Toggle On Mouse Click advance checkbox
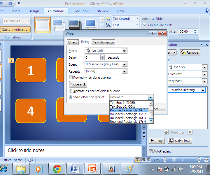 click(x=144, y=25)
